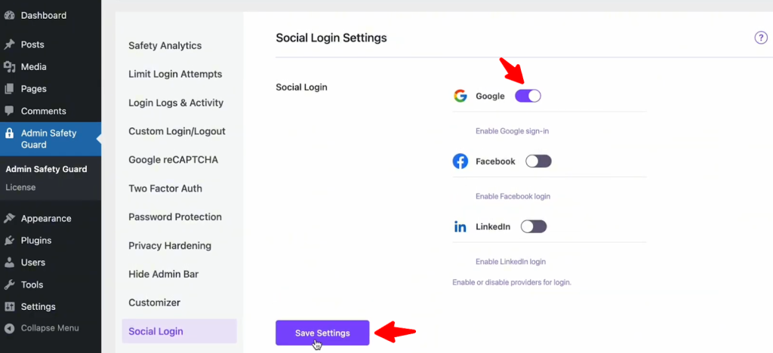The image size is (773, 353).
Task: Switch to Limit Login Attempts tab
Action: [x=175, y=74]
